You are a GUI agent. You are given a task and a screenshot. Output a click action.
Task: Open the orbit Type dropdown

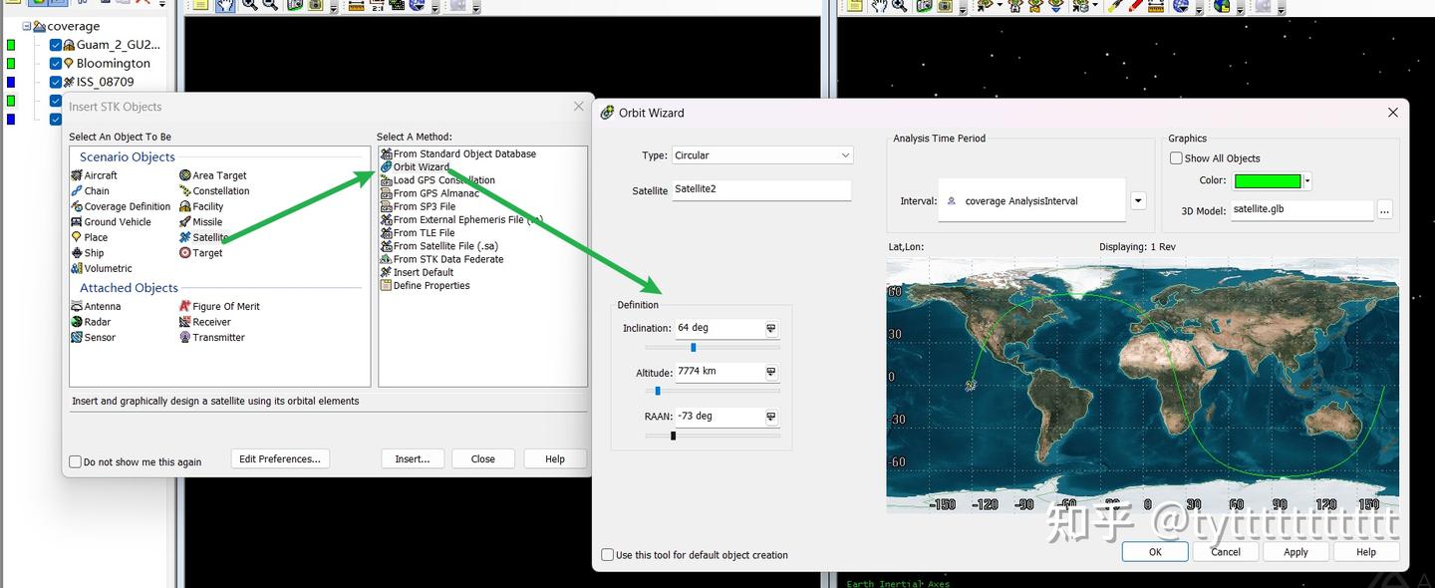(762, 155)
